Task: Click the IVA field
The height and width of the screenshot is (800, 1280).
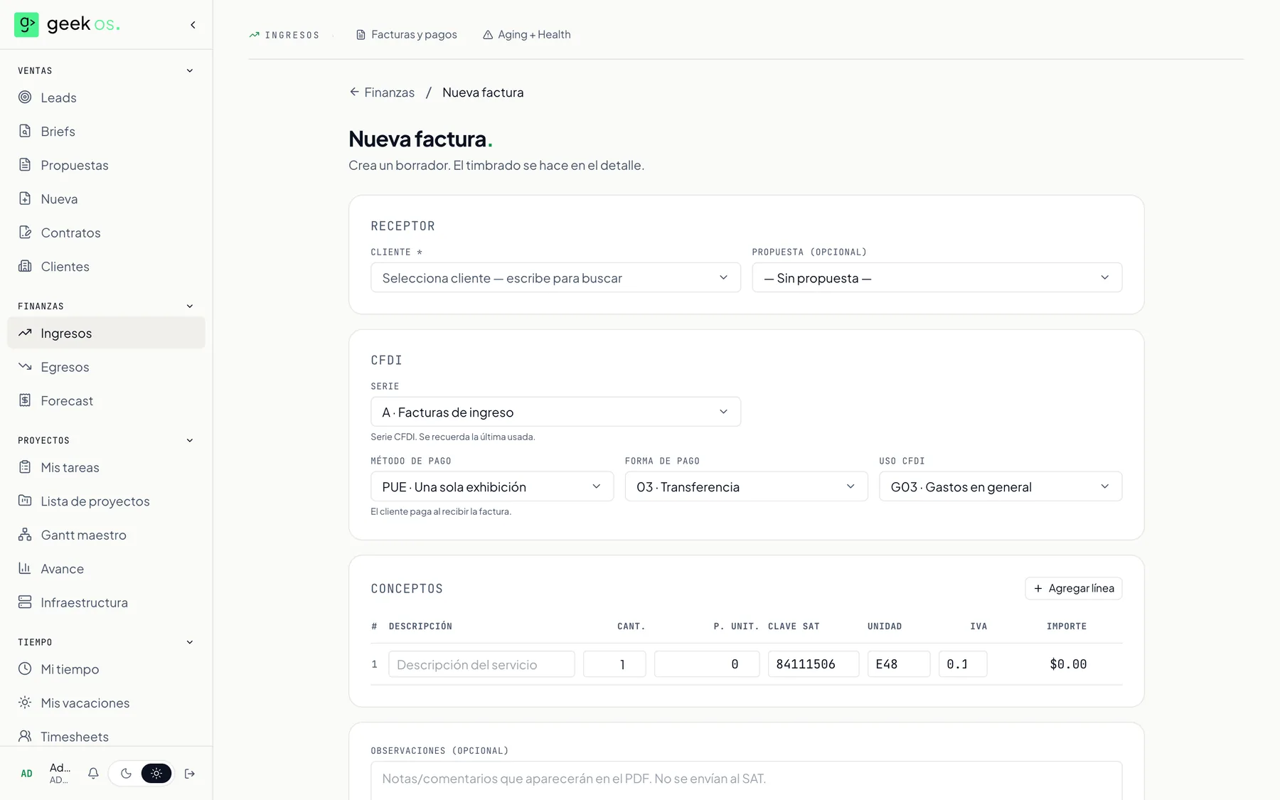Action: [963, 665]
